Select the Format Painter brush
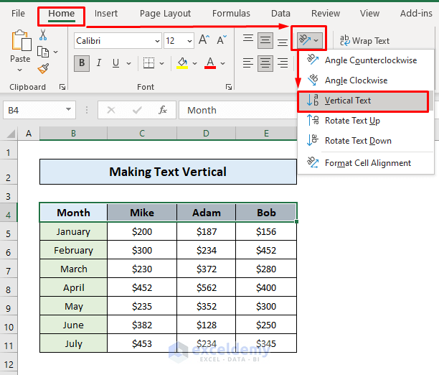 (43, 68)
